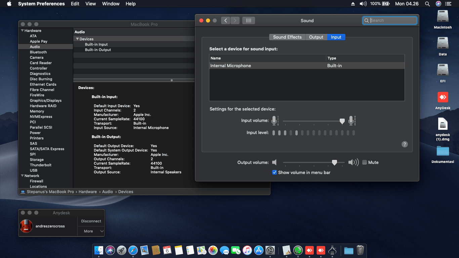
Task: Open the Trash in the dock
Action: (x=360, y=250)
